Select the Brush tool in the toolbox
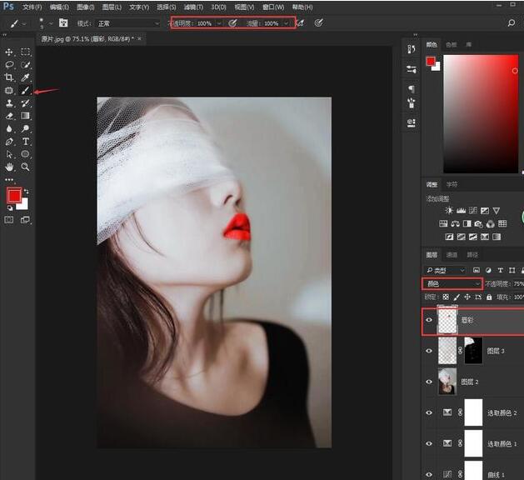524x480 pixels. [26, 90]
